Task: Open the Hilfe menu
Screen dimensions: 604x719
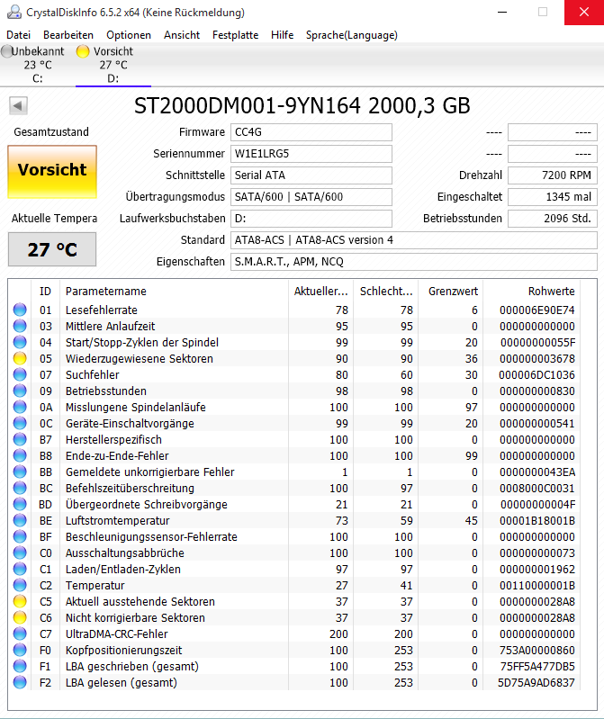Action: [282, 35]
